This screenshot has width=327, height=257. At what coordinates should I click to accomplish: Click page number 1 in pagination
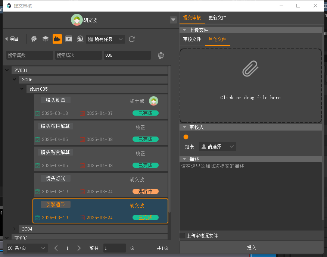(x=67, y=248)
